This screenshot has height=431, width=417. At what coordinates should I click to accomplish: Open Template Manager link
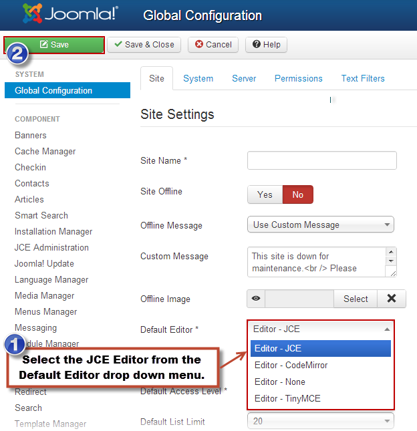click(50, 424)
